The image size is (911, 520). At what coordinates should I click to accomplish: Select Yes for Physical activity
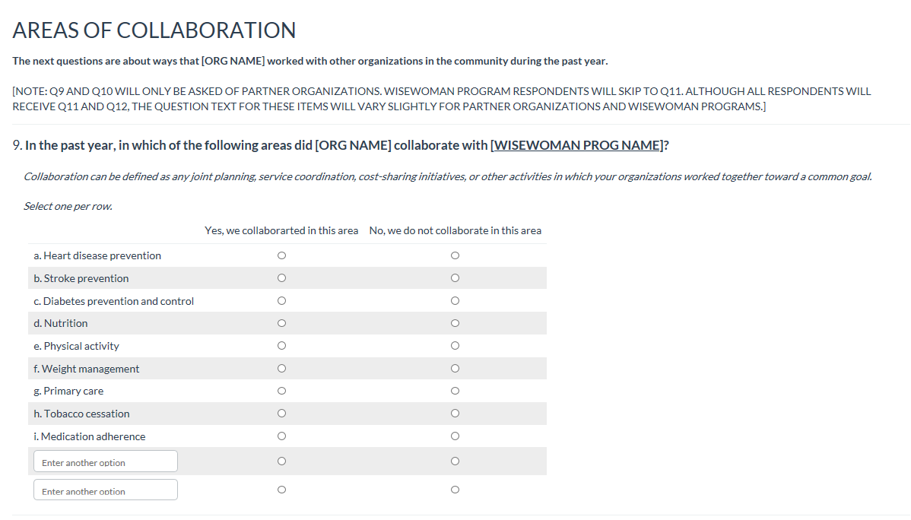click(281, 346)
